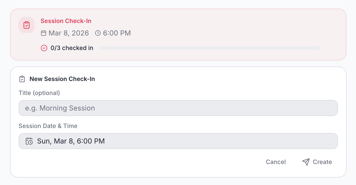Select the calendar icon beside Mar 8, 2026
Image resolution: width=356 pixels, height=185 pixels.
pos(43,33)
